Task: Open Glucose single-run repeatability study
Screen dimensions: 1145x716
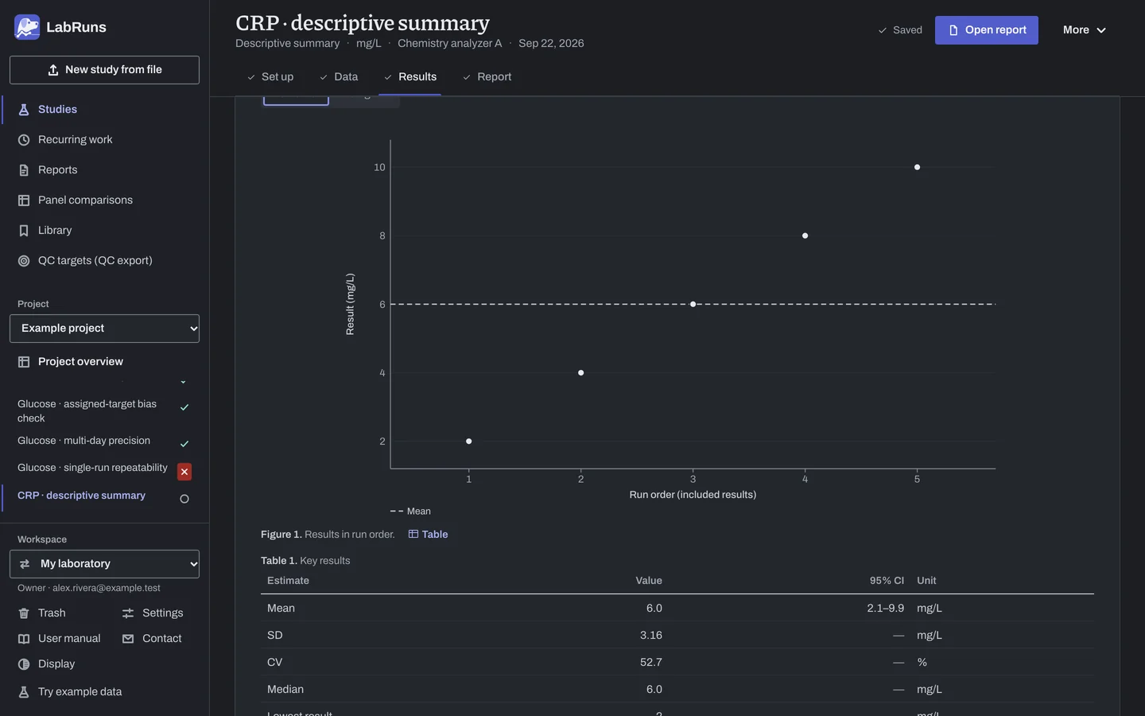Action: pyautogui.click(x=92, y=467)
